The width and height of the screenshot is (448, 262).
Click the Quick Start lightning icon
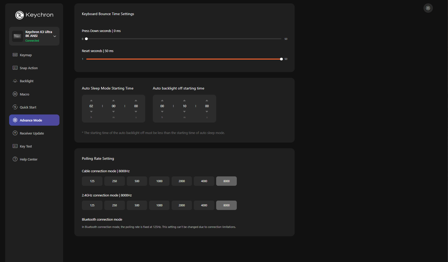tap(15, 107)
